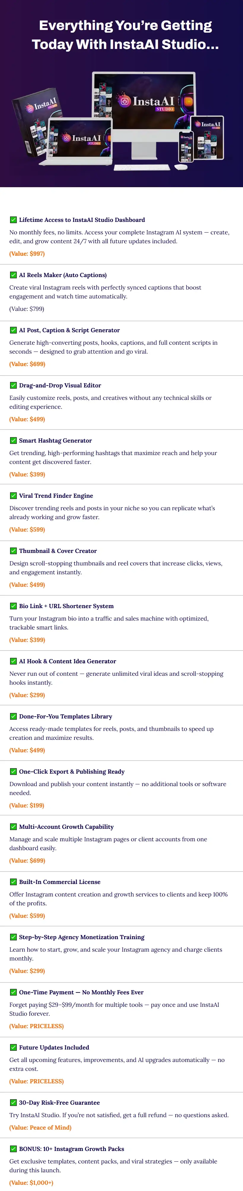Click the checkmark beside 30-Day Risk-Free Guarantee
This screenshot has width=243, height=1191.
[13, 1102]
